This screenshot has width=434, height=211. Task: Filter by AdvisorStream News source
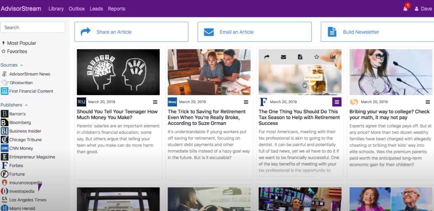pyautogui.click(x=30, y=74)
